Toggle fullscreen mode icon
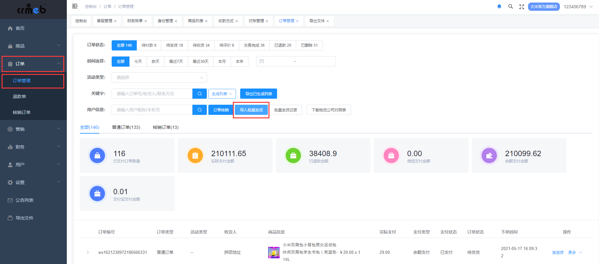The image size is (599, 264). click(x=522, y=7)
